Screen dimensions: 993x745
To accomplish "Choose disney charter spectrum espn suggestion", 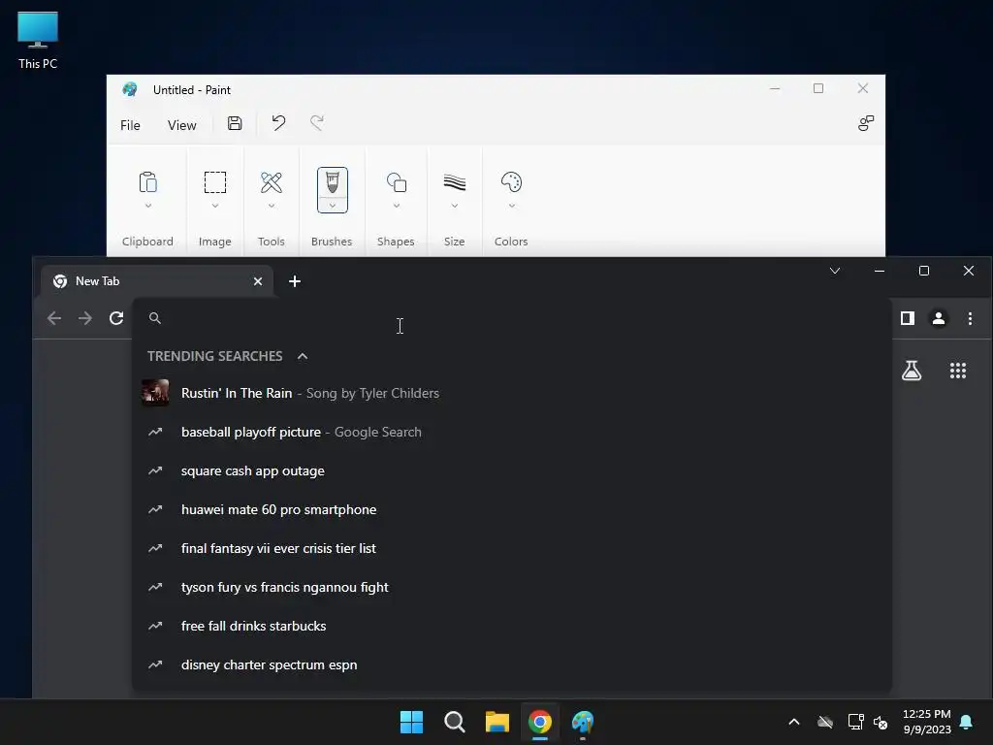I will [512, 664].
